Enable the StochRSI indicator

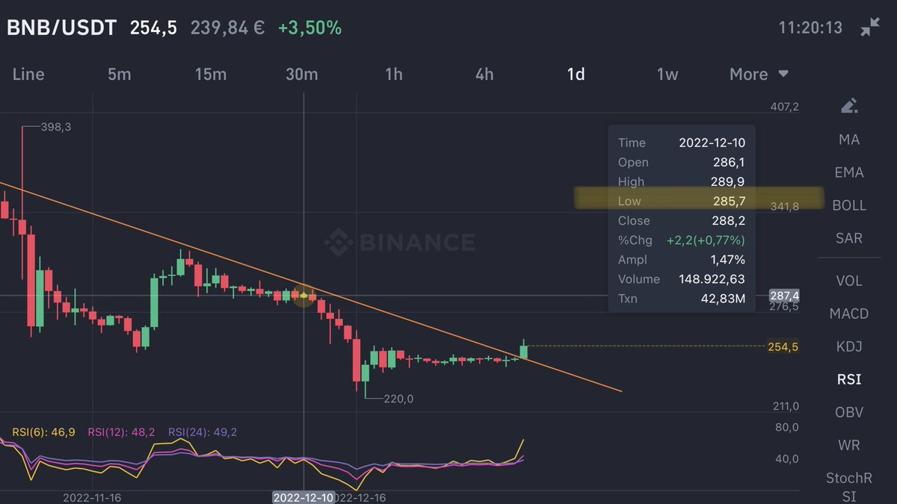(x=849, y=486)
